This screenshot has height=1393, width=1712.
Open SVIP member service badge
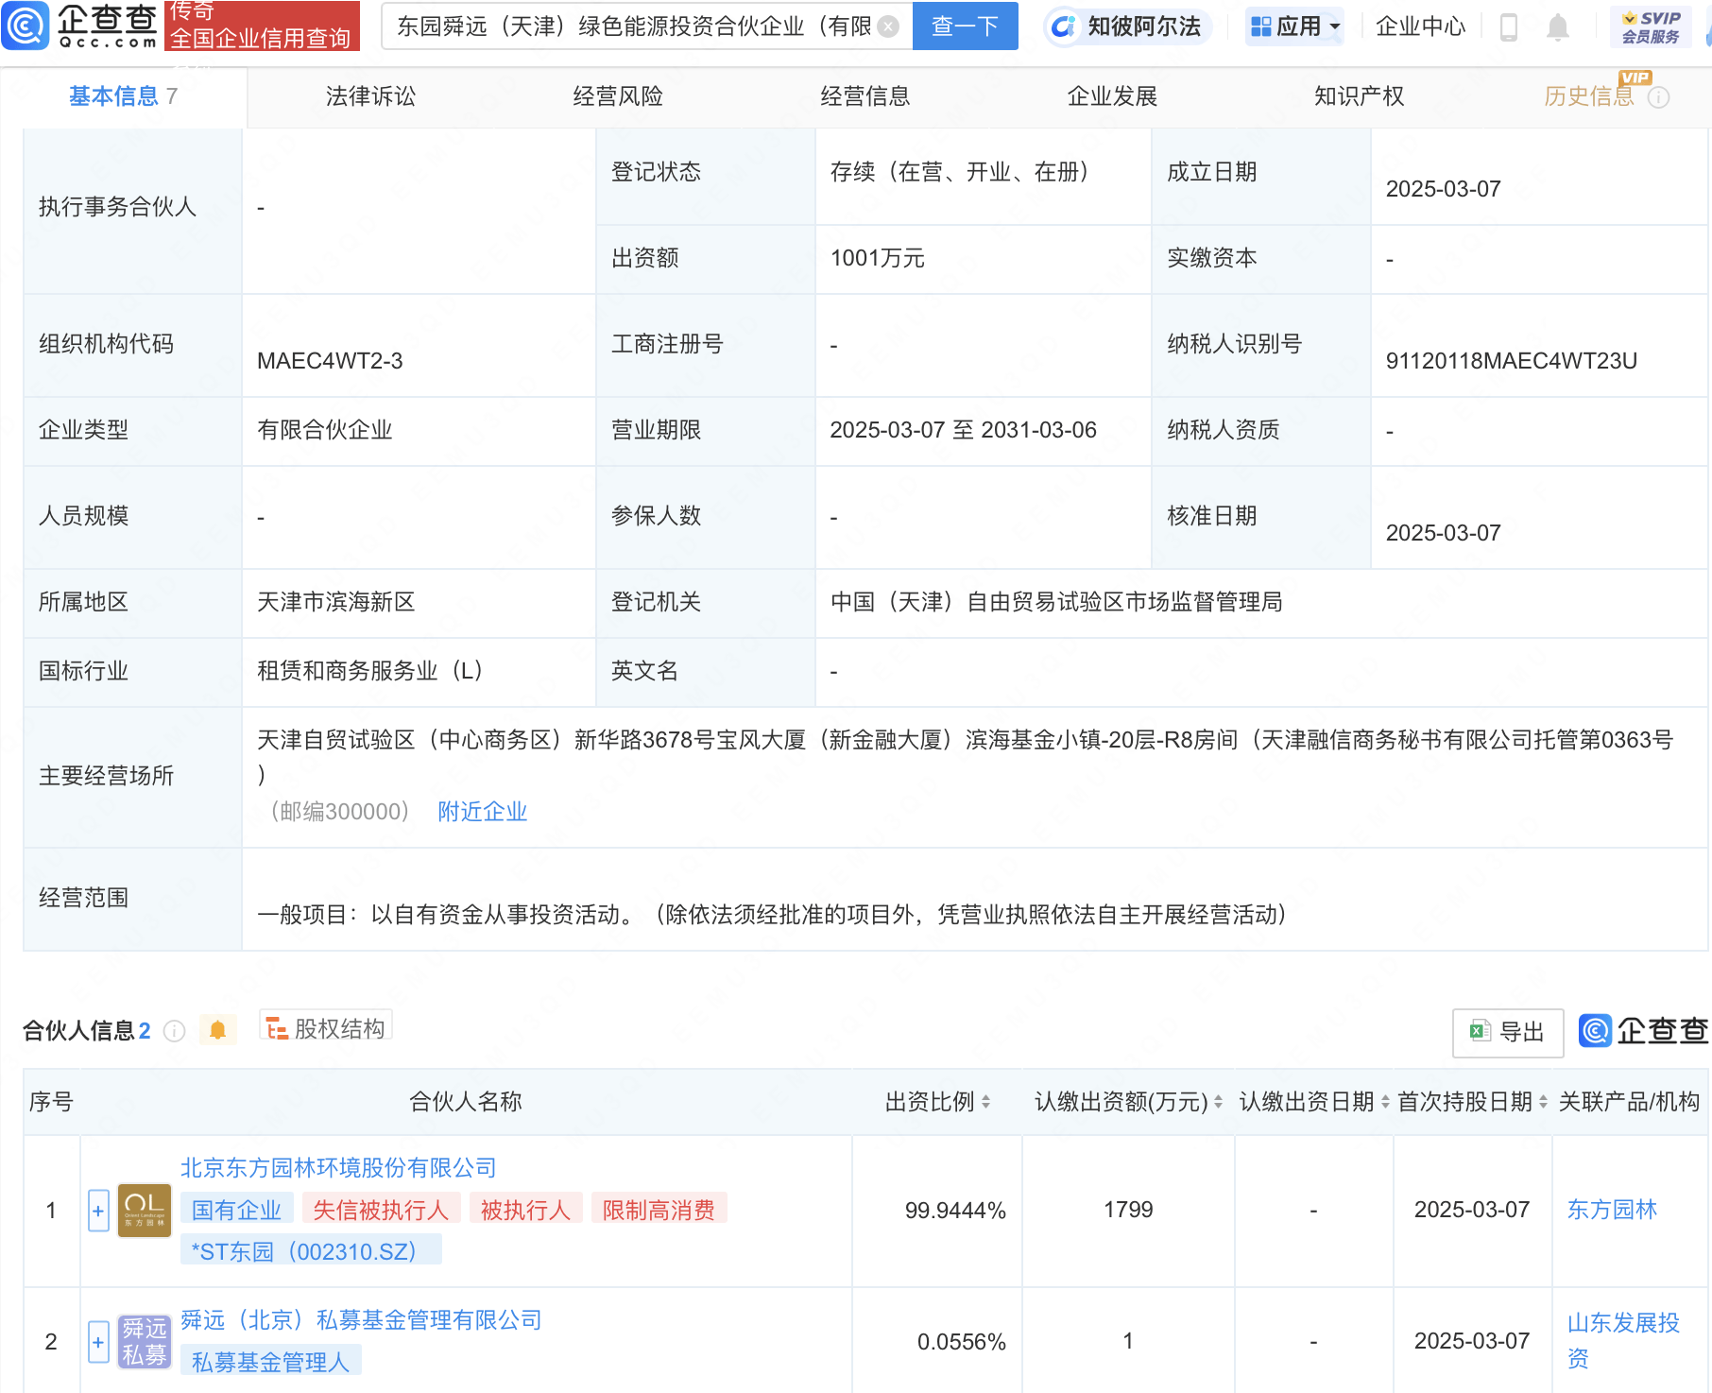[x=1651, y=27]
